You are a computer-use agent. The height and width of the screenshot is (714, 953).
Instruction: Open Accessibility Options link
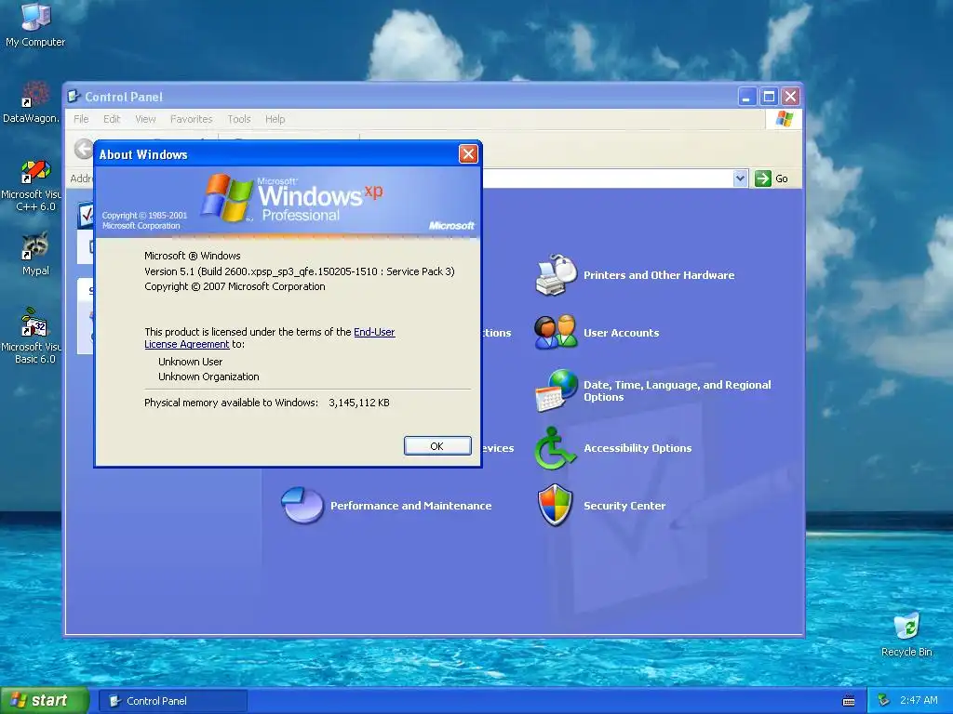click(638, 448)
